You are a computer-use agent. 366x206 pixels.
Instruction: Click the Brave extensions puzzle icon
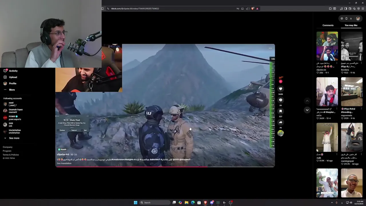[330, 9]
